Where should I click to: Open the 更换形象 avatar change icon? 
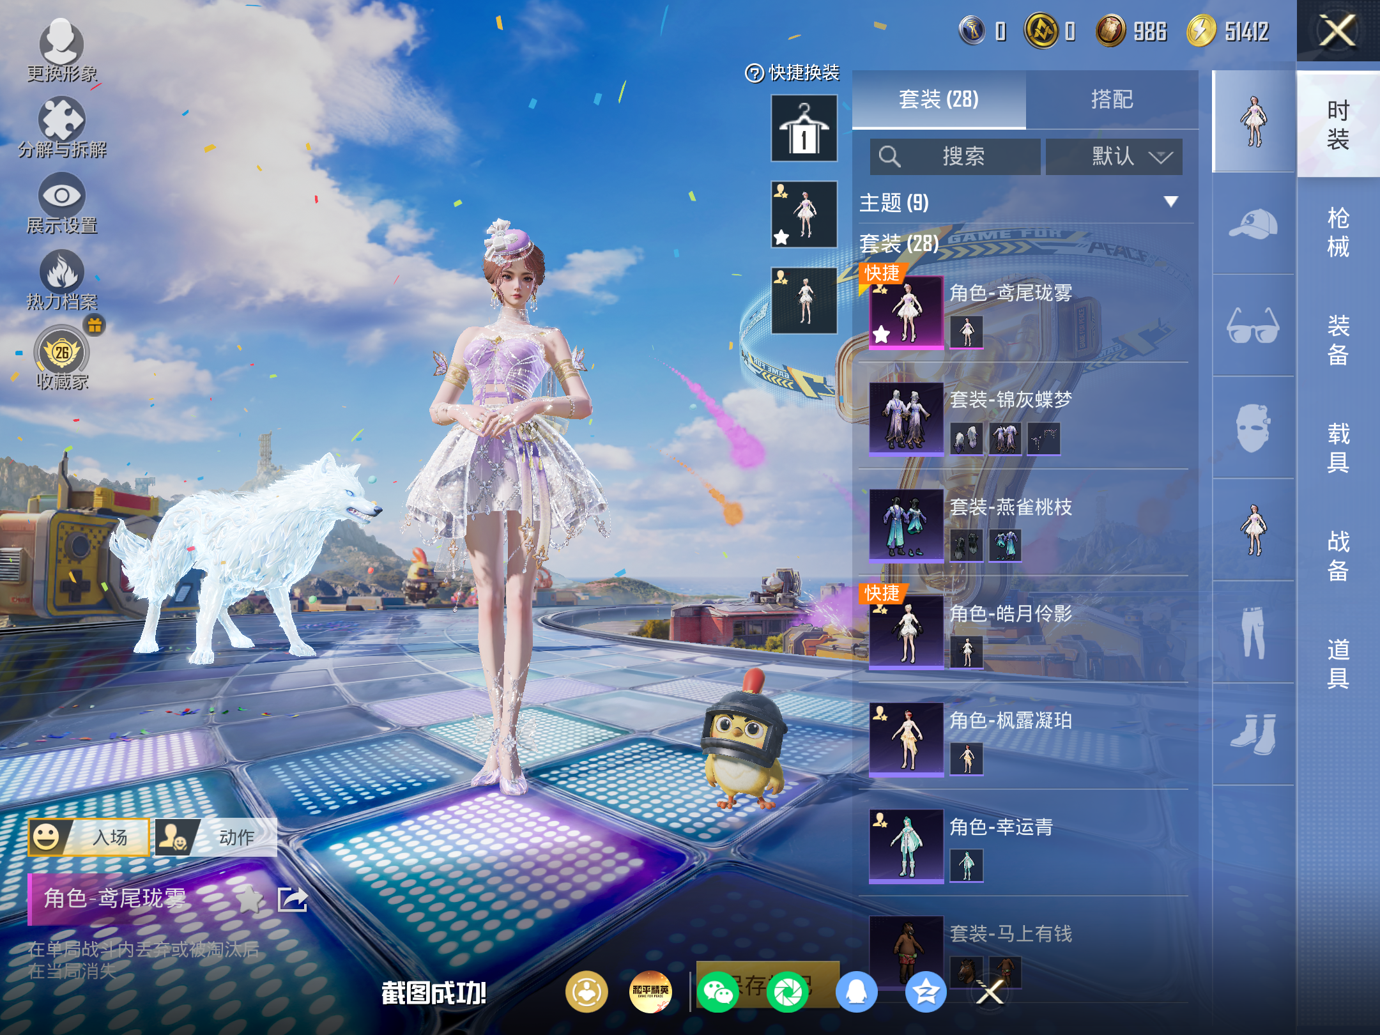click(61, 42)
